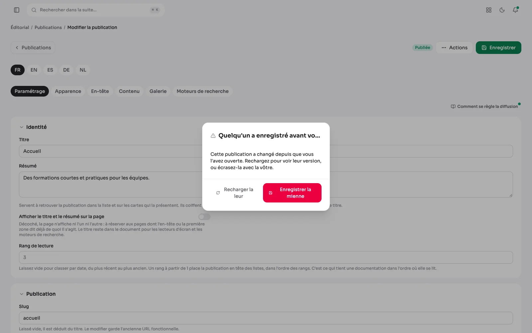The width and height of the screenshot is (532, 333).
Task: Toggle Afficher le titre et le résumé switch
Action: click(x=204, y=217)
